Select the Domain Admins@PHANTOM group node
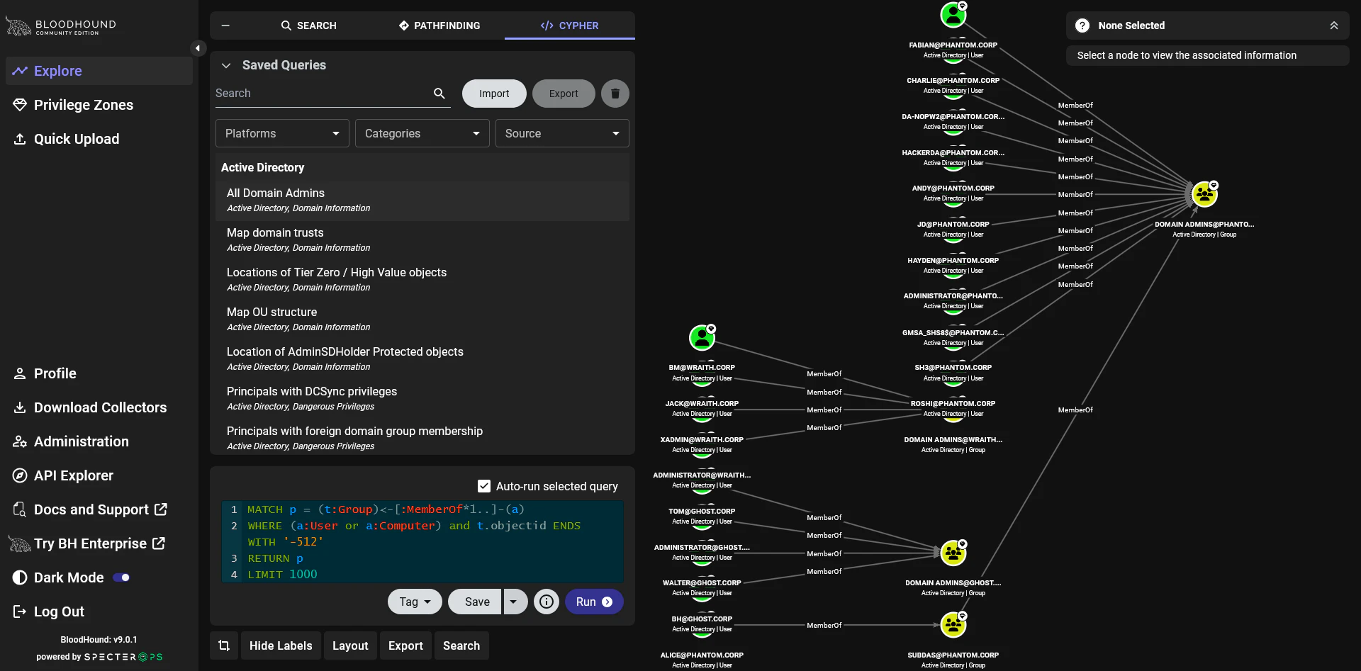Viewport: 1361px width, 671px height. pyautogui.click(x=1204, y=194)
